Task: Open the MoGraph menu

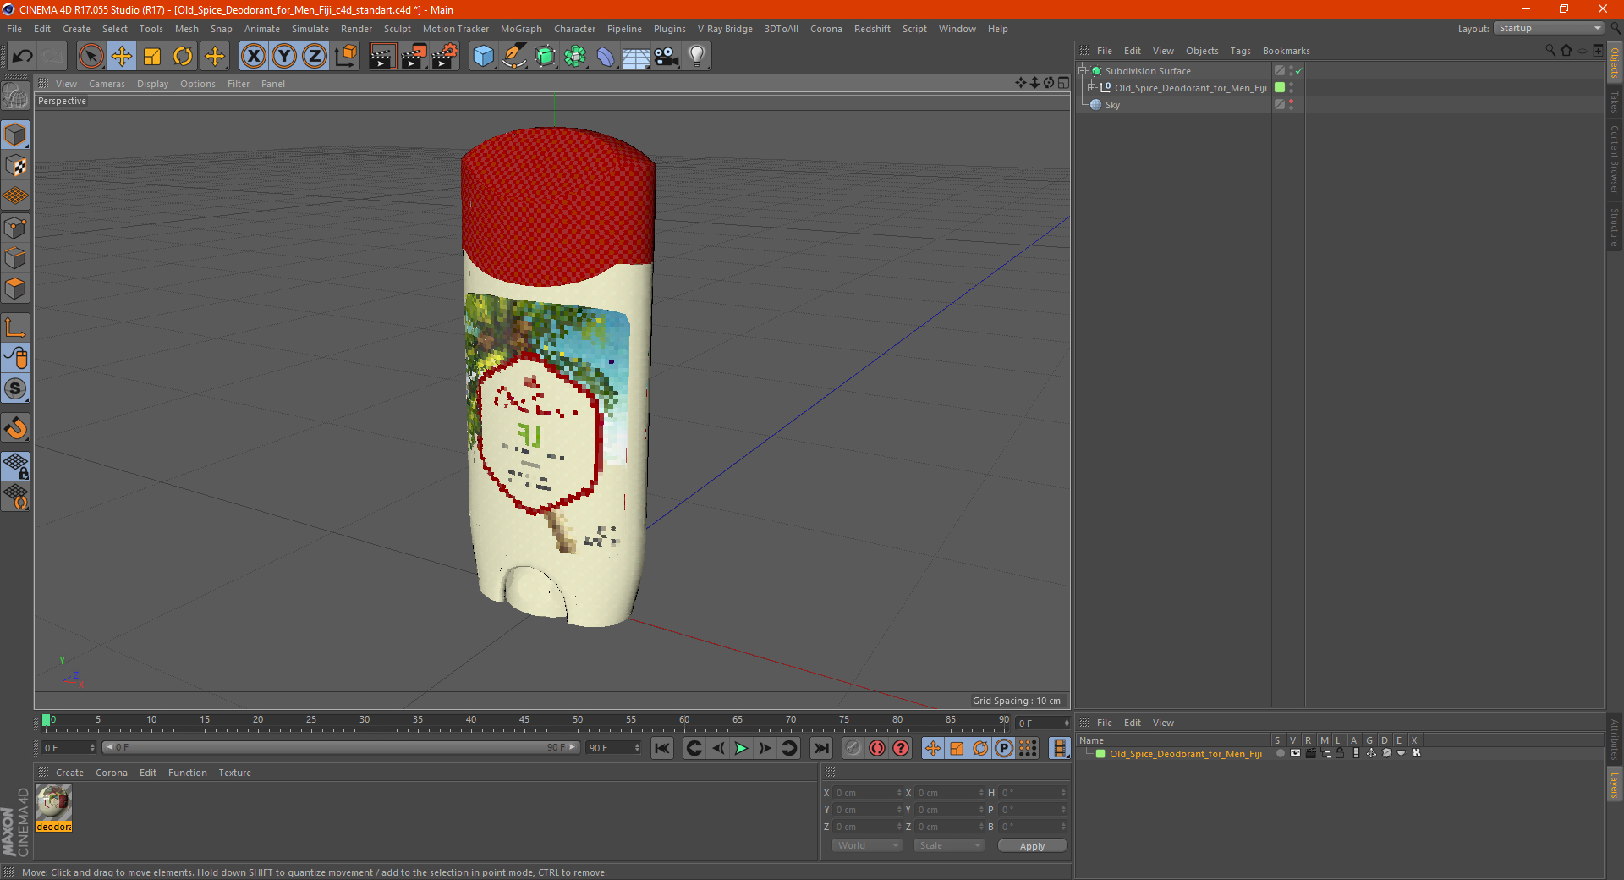Action: click(x=521, y=29)
